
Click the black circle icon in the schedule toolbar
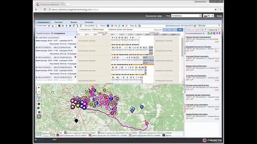pos(59,26)
